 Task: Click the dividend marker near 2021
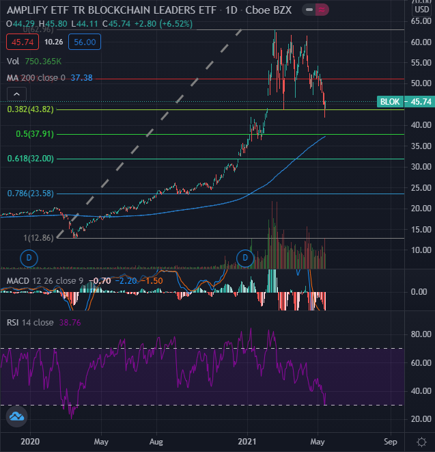point(245,258)
